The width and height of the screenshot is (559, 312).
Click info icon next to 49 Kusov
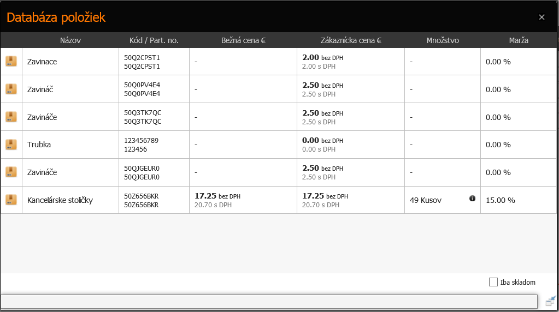click(472, 199)
